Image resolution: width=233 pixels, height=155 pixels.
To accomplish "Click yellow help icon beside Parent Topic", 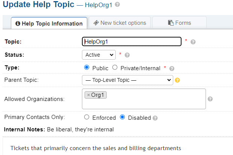I will click(177, 80).
